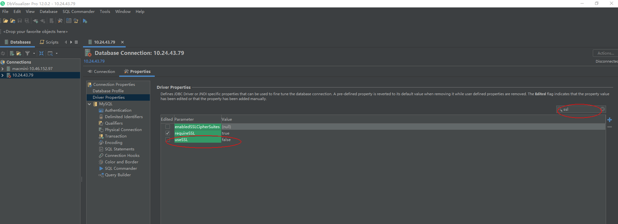The image size is (618, 224).
Task: Toggle Edited checkbox for enabledSSLCipherSuites
Action: (168, 127)
